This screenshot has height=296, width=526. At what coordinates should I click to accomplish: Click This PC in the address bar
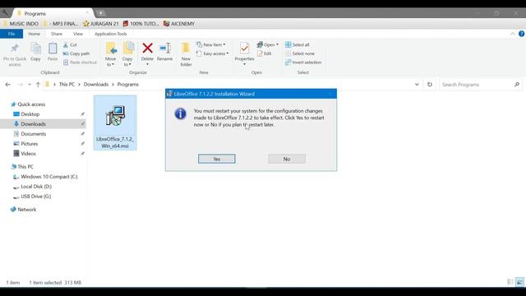[67, 84]
